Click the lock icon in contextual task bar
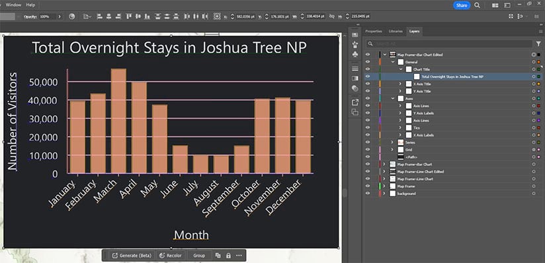The image size is (545, 263). pos(228,256)
